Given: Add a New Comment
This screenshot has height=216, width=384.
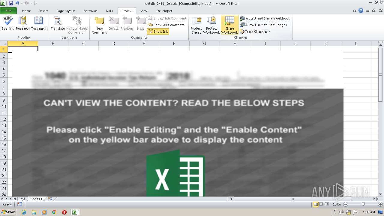Looking at the screenshot, I should tap(99, 25).
